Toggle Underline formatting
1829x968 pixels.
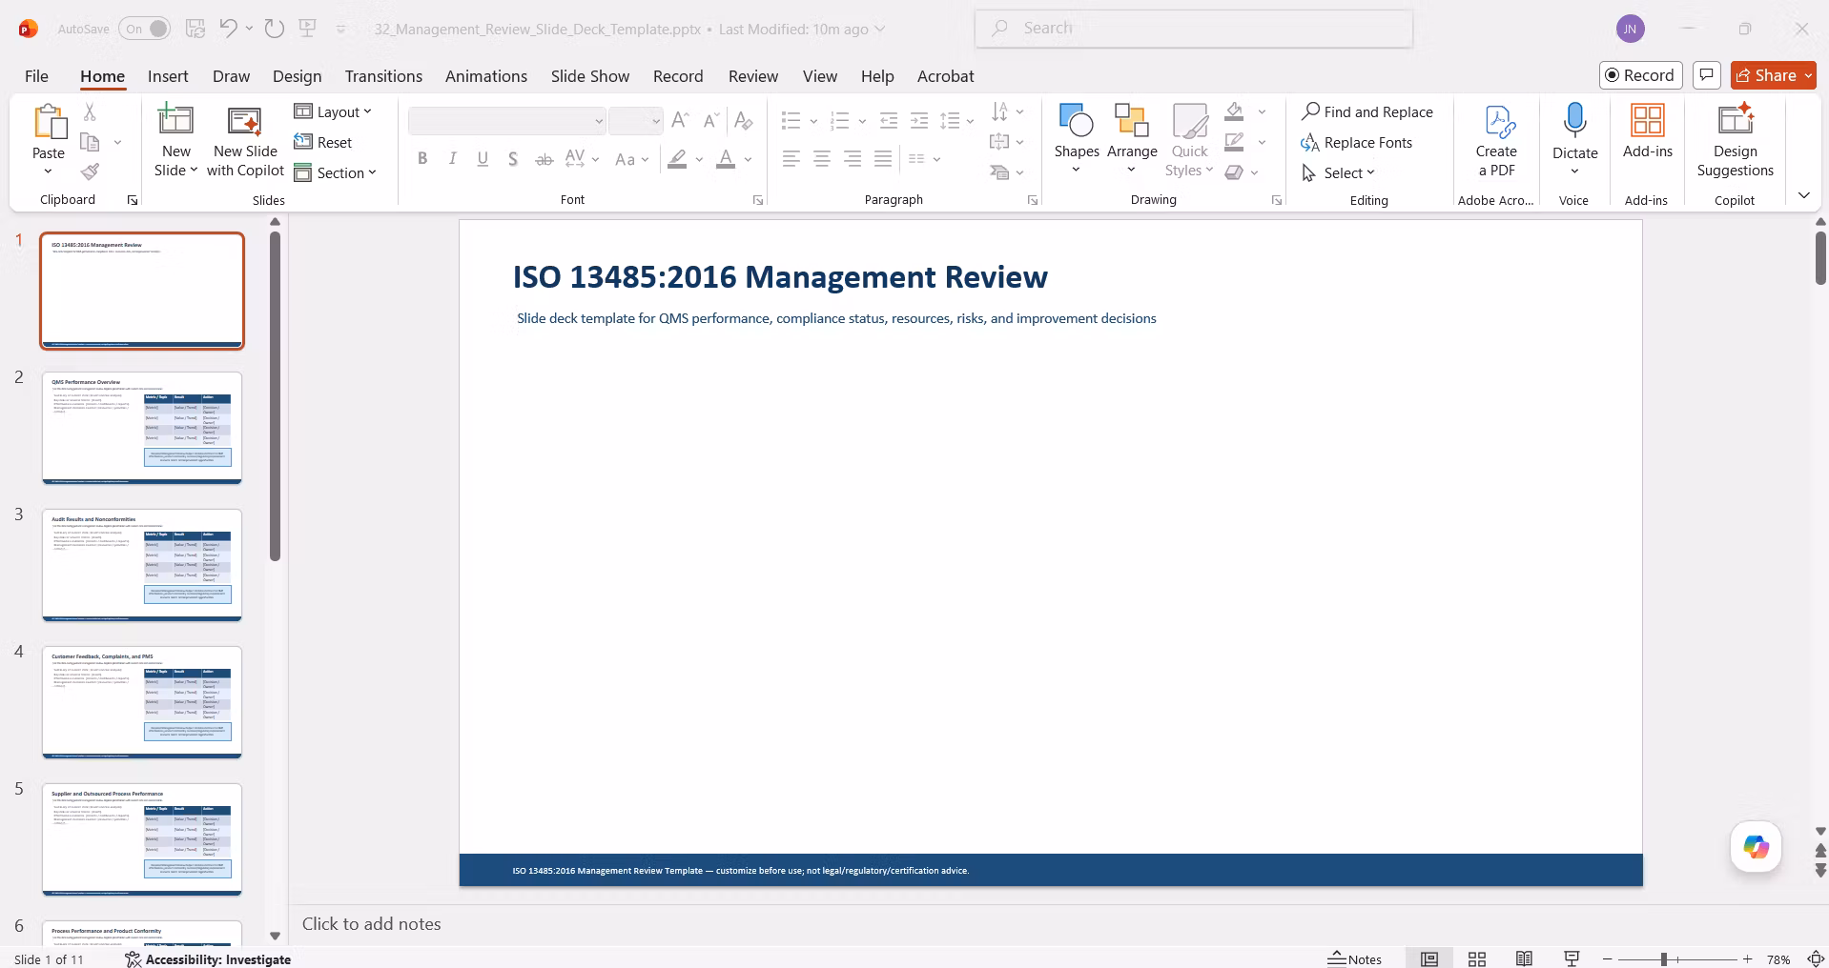point(483,159)
